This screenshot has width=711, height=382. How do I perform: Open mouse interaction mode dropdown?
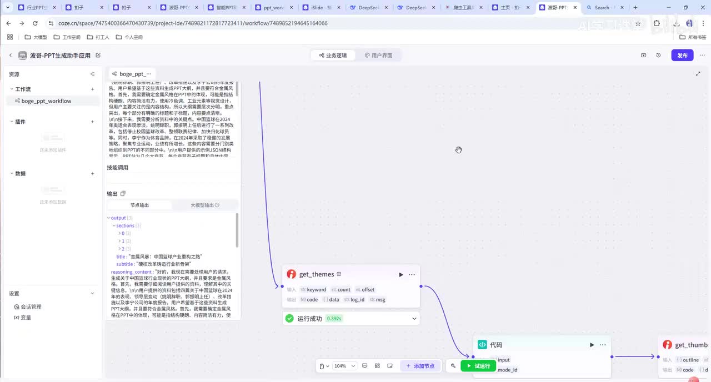tap(324, 366)
